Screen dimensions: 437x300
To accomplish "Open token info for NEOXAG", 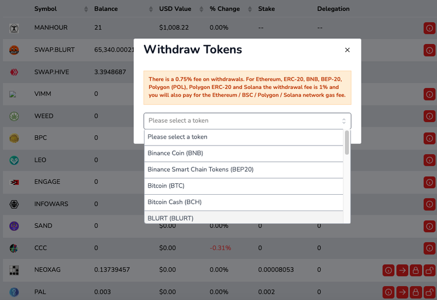I will [389, 270].
